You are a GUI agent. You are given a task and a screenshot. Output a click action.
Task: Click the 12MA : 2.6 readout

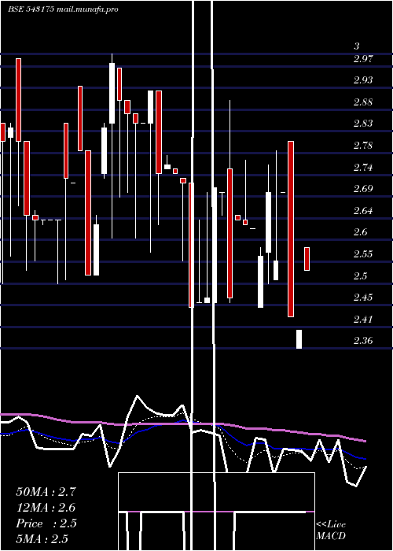point(46,508)
